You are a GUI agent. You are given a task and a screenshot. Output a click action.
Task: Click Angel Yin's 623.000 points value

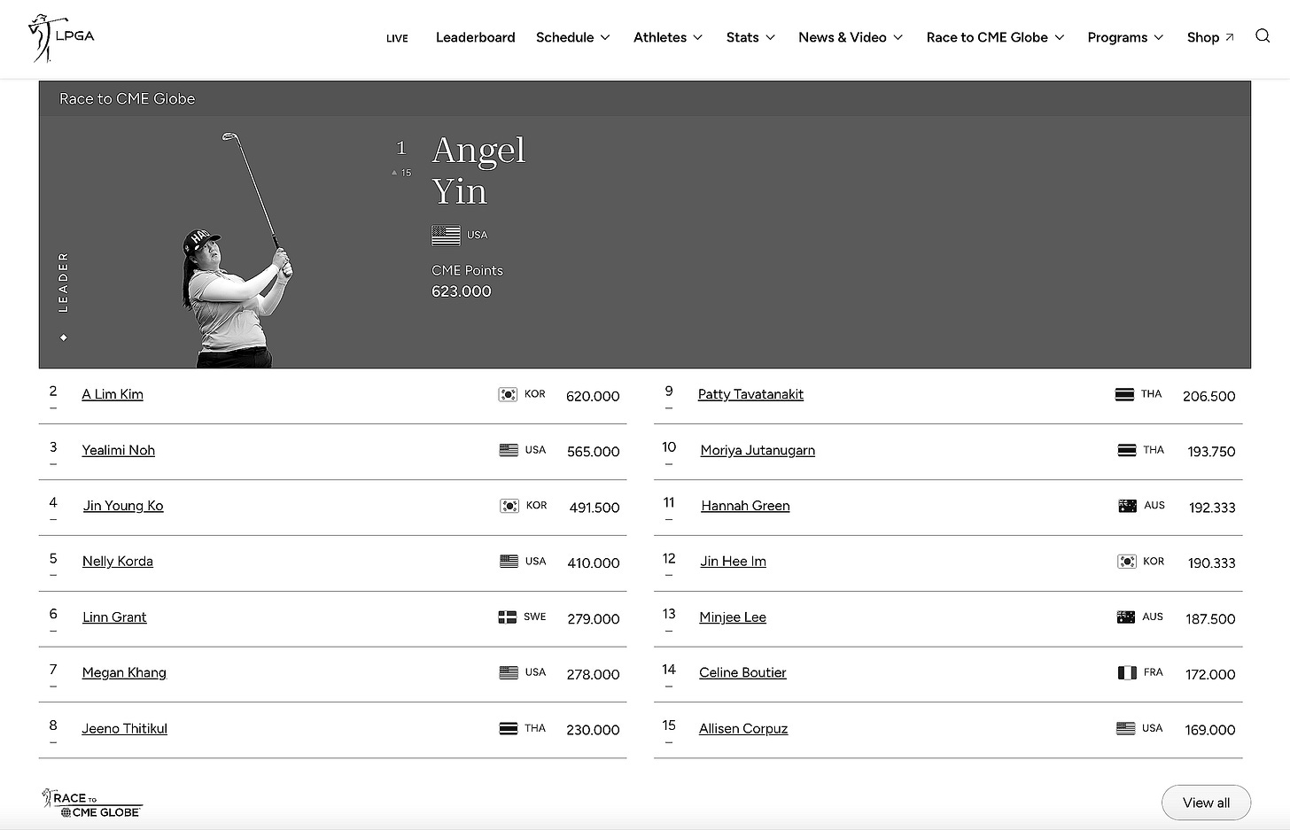coord(462,291)
